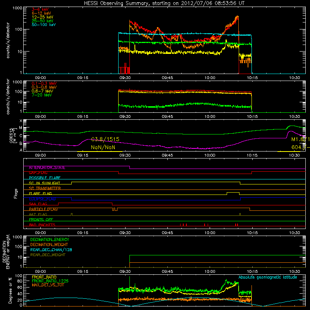Click the 12-25 keV legend label
Image resolution: width=310 pixels, height=310 pixels.
click(x=43, y=17)
